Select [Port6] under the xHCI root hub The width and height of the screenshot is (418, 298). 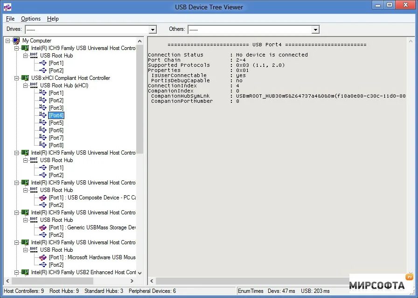coord(56,130)
